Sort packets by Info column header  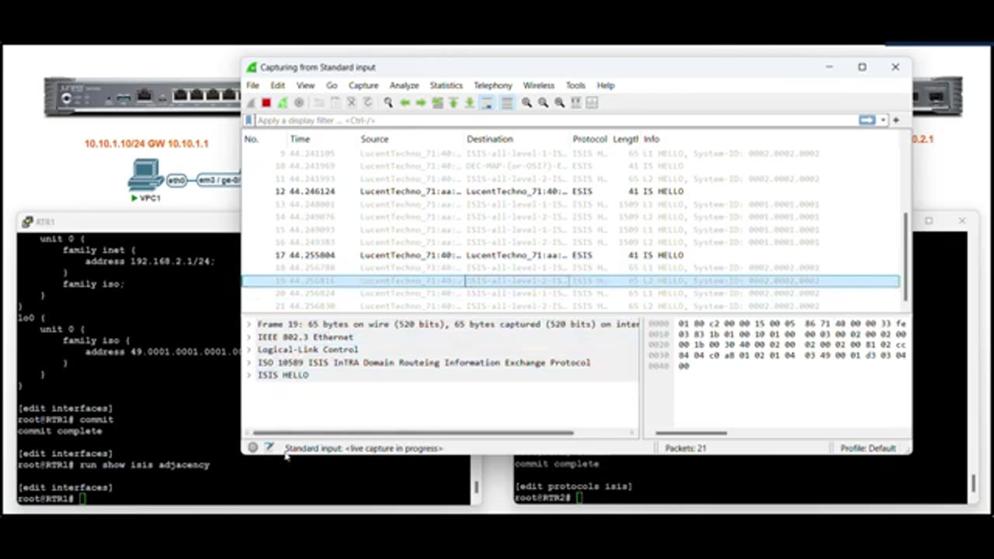pyautogui.click(x=652, y=139)
